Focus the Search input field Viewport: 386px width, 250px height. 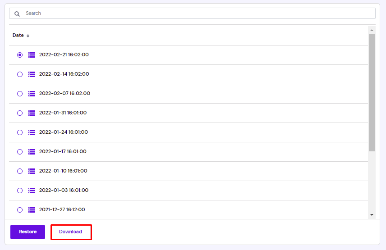(x=192, y=13)
